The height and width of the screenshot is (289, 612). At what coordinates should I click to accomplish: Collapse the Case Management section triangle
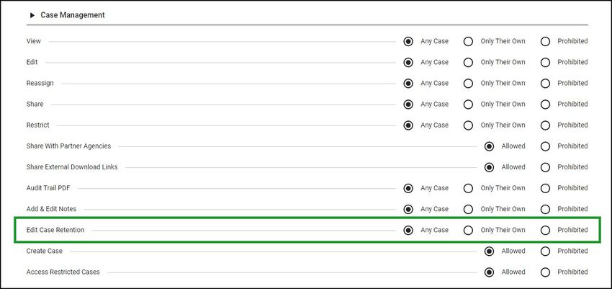(x=32, y=15)
